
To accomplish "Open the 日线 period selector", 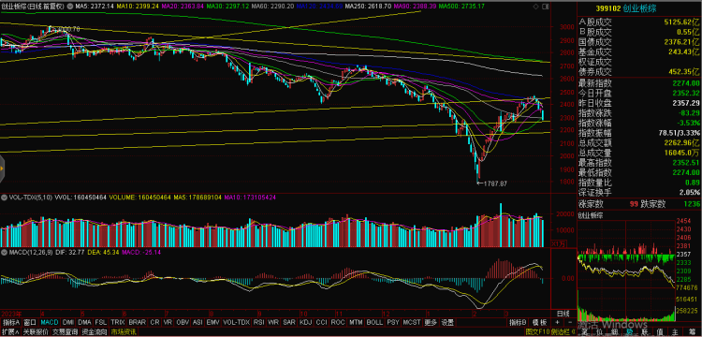I will 563,313.
